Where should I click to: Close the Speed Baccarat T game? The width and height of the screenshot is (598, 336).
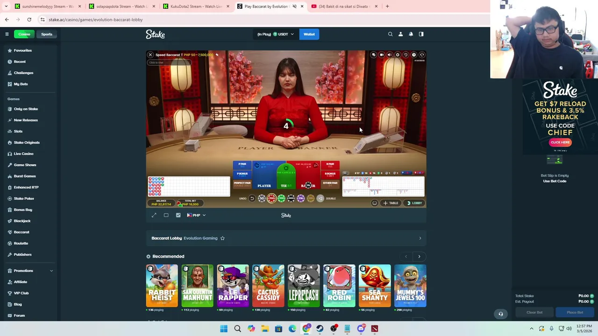(x=150, y=55)
